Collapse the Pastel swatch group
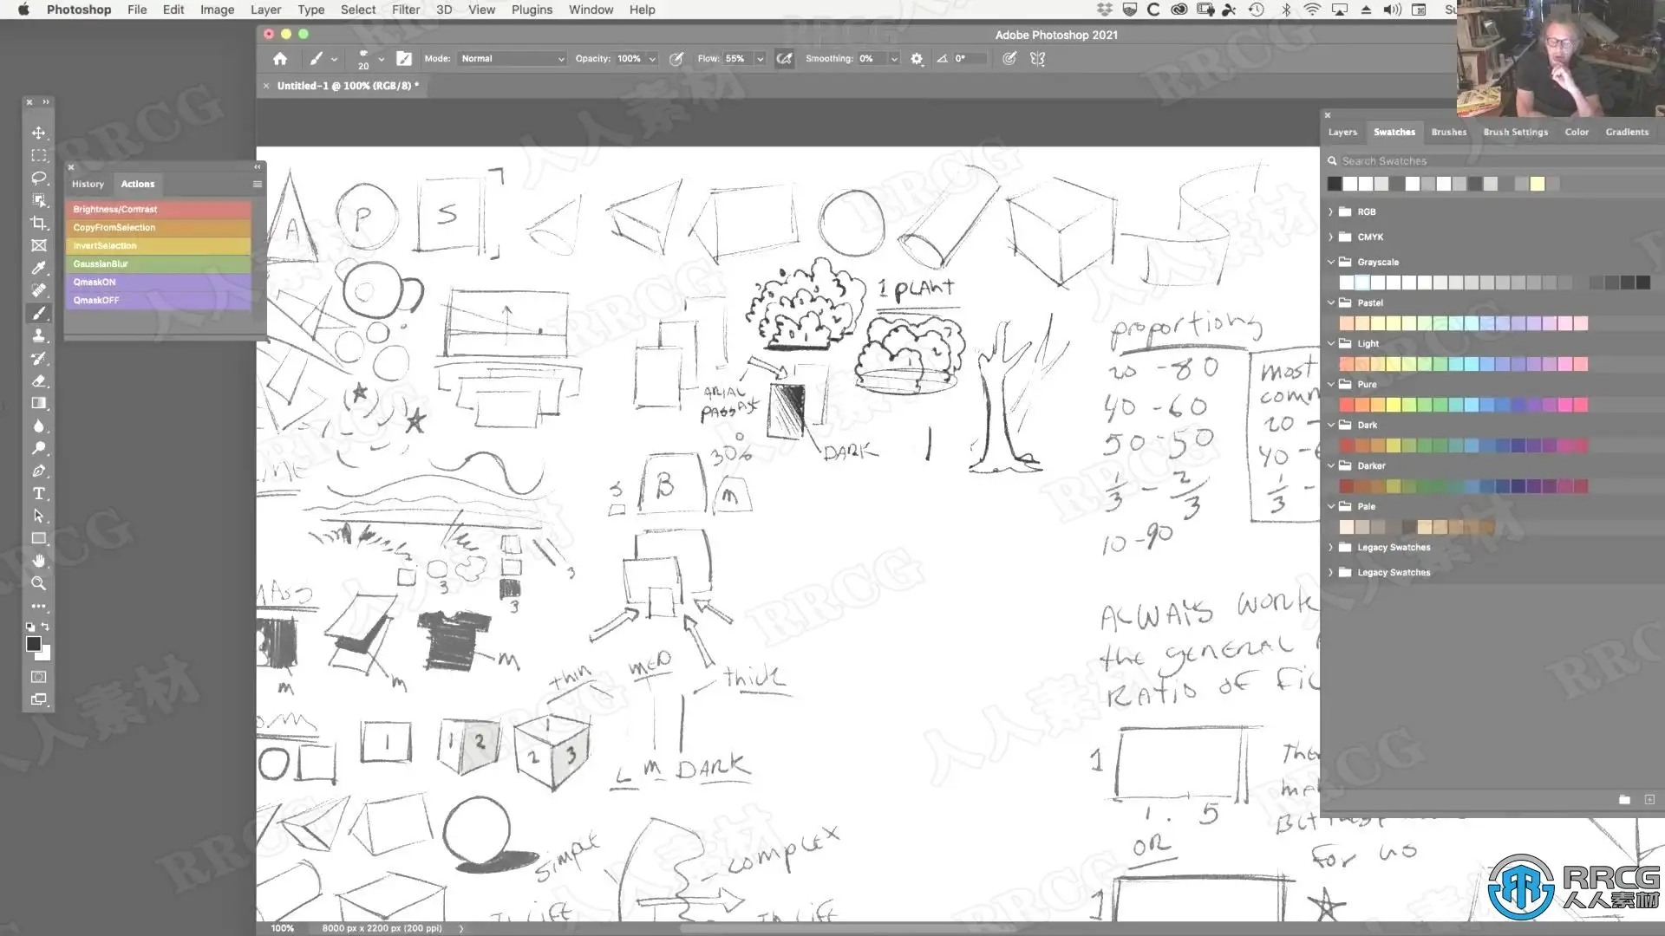The image size is (1665, 936). (1331, 302)
